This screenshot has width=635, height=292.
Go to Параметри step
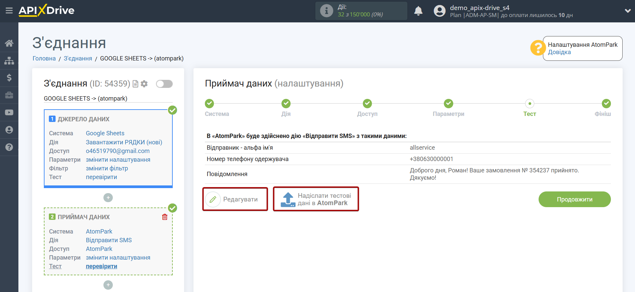[449, 104]
